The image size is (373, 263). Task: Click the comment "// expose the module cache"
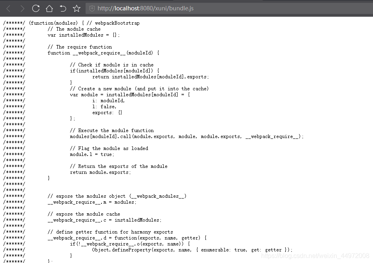84,214
